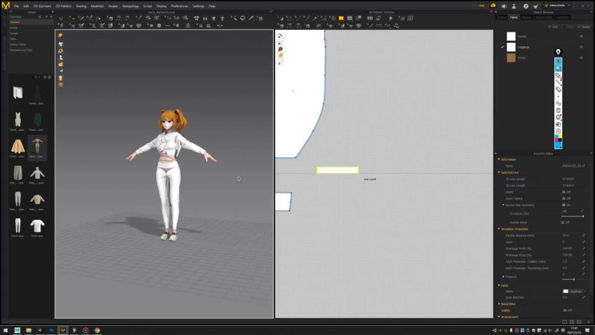This screenshot has height=335, width=595.
Task: Click the avatar display icon in 3D viewport
Action: 61,57
